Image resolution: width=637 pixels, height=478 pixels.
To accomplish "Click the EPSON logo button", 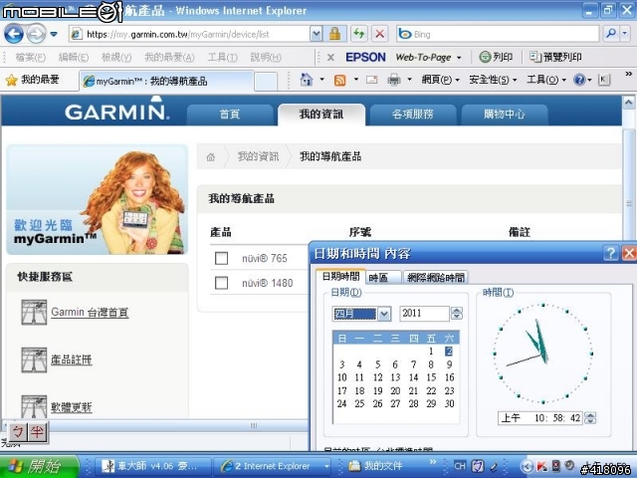I will click(365, 58).
